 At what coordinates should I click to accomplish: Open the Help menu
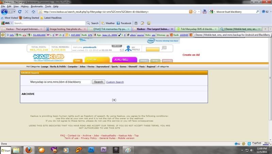coord(56,6)
